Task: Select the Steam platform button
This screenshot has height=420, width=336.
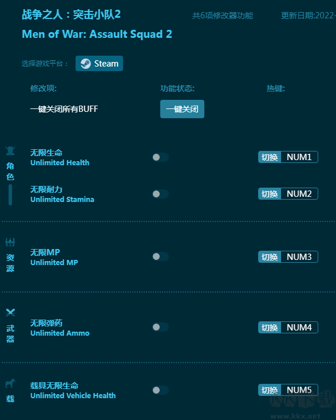Action: 99,64
